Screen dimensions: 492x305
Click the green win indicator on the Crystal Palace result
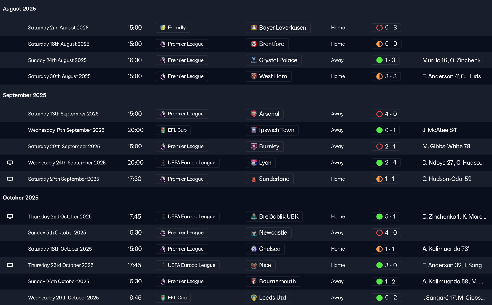(379, 60)
